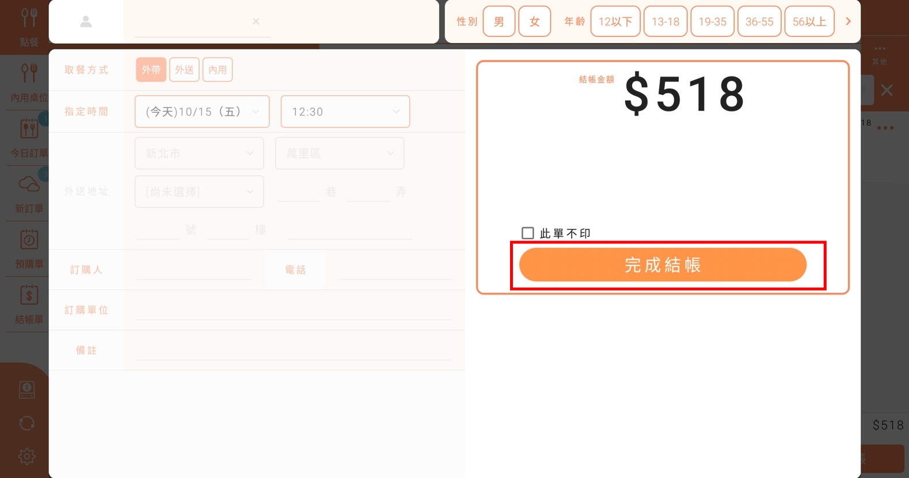Click the customer profile avatar icon
The height and width of the screenshot is (478, 909).
pyautogui.click(x=86, y=22)
